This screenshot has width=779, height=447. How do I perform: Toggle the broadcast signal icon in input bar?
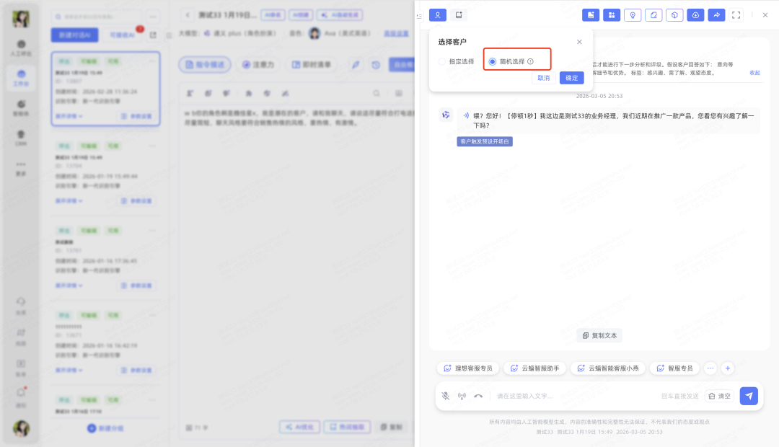tap(462, 396)
